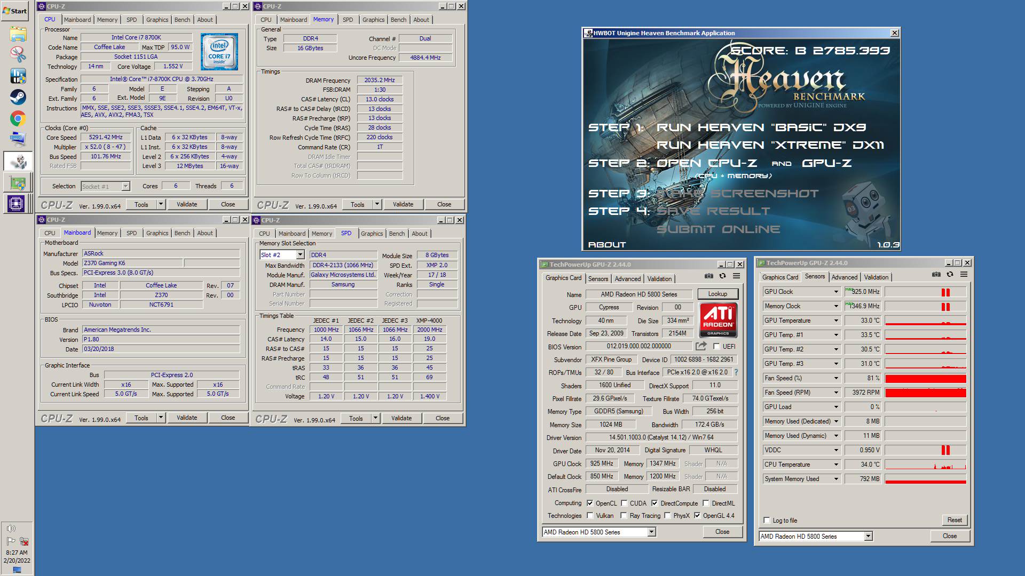This screenshot has height=576, width=1025.
Task: Click camera screenshot icon in GPU-Z Graphics Card window
Action: pyautogui.click(x=708, y=276)
